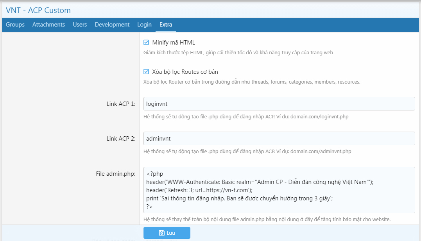Viewport: 421px width, 241px height.
Task: Click the help text below admin.php textarea
Action: click(x=267, y=220)
